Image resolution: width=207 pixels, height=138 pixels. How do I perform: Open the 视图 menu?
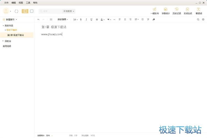[21, 3]
